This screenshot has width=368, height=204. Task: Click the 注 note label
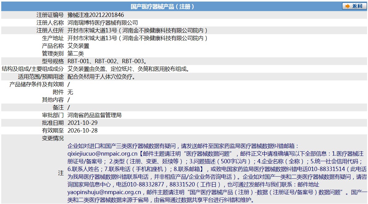[x=61, y=173]
